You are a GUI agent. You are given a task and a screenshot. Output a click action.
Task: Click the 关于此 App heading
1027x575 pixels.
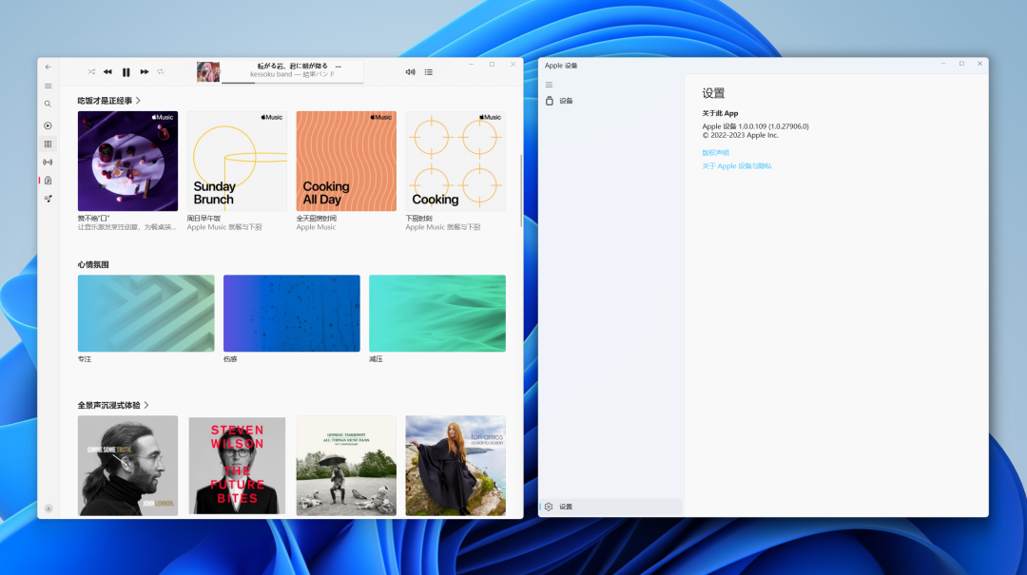pyautogui.click(x=720, y=113)
